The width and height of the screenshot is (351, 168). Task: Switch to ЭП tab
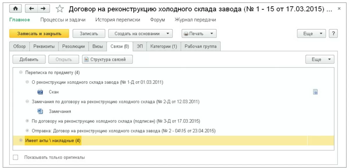[x=140, y=46]
